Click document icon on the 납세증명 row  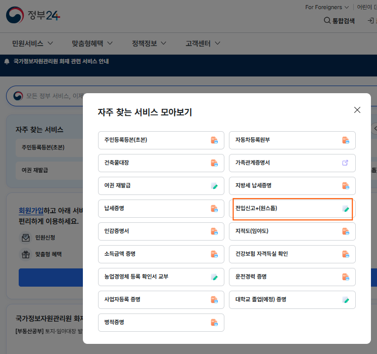pos(214,209)
